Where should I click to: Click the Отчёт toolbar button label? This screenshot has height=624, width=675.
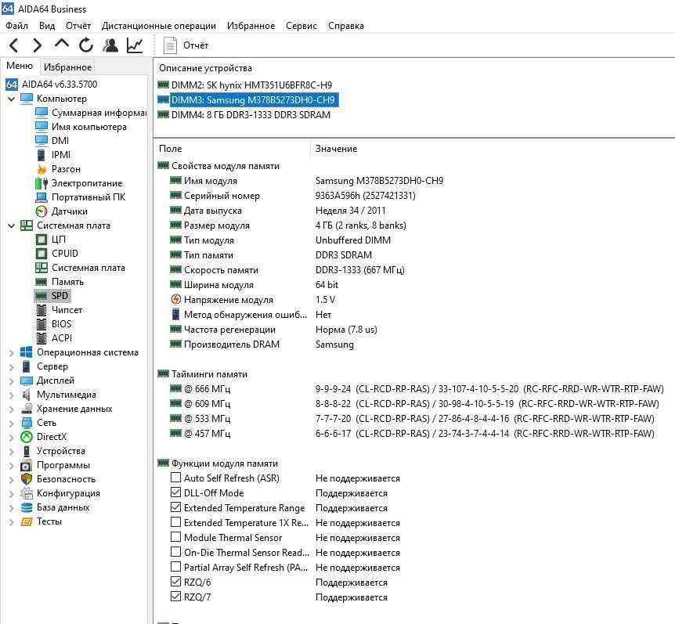tap(196, 45)
